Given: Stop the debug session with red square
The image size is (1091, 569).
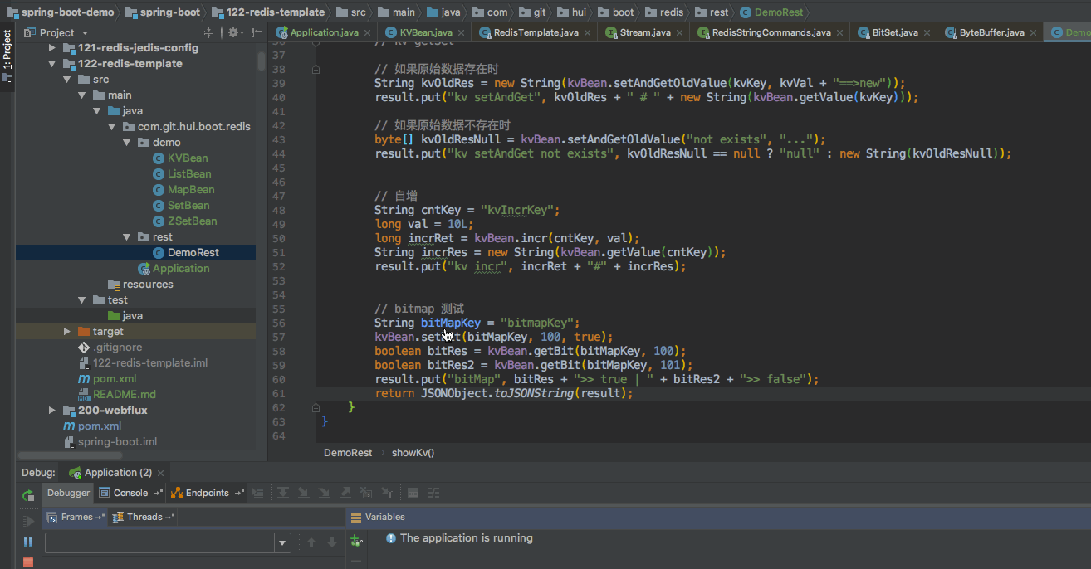Looking at the screenshot, I should 28,562.
